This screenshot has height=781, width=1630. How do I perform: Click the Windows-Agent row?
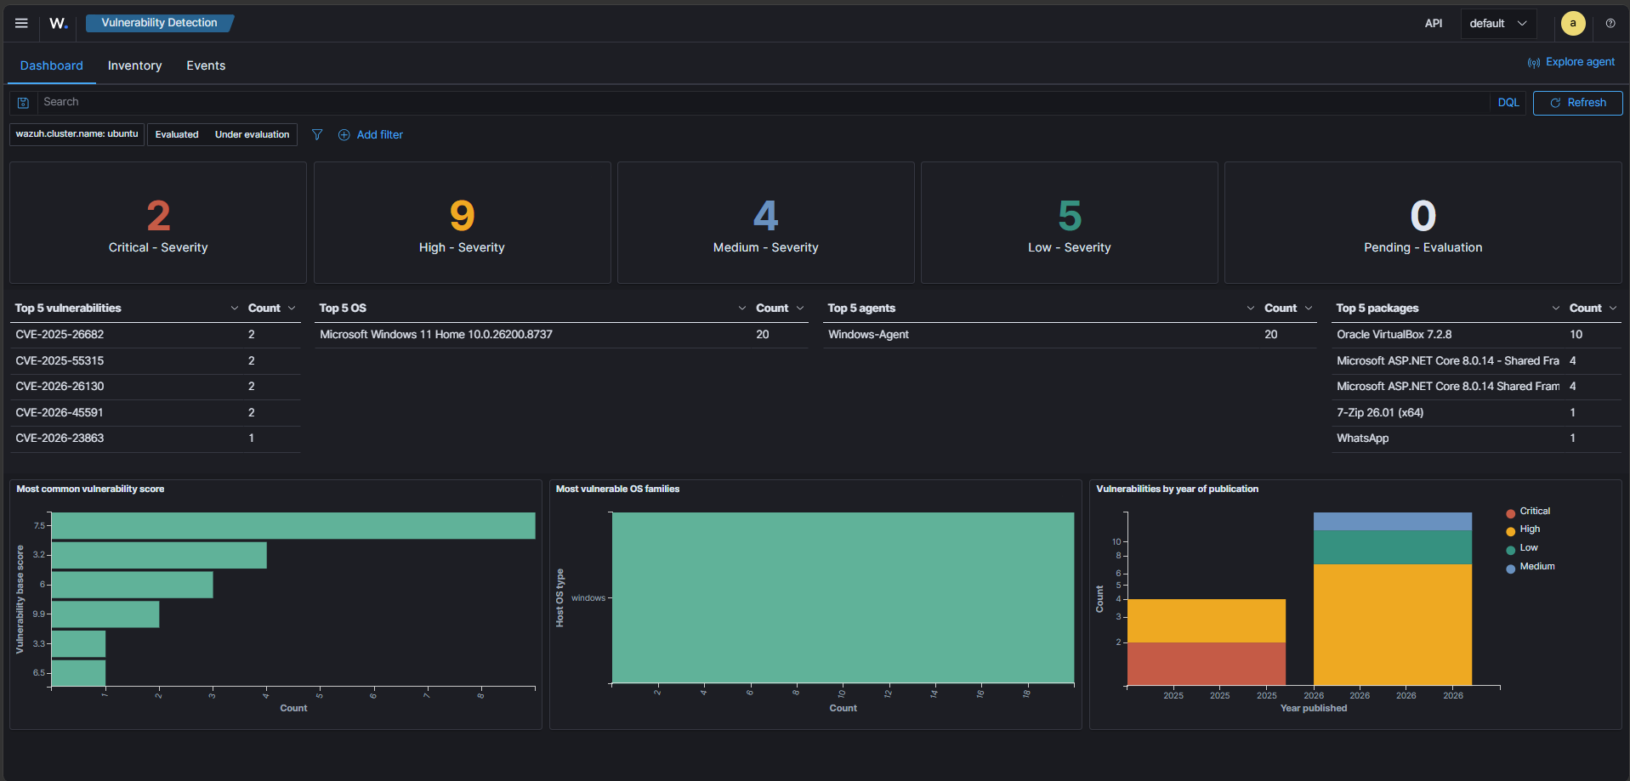tap(1070, 335)
